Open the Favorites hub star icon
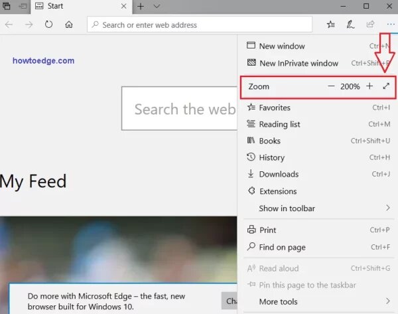 (x=331, y=25)
